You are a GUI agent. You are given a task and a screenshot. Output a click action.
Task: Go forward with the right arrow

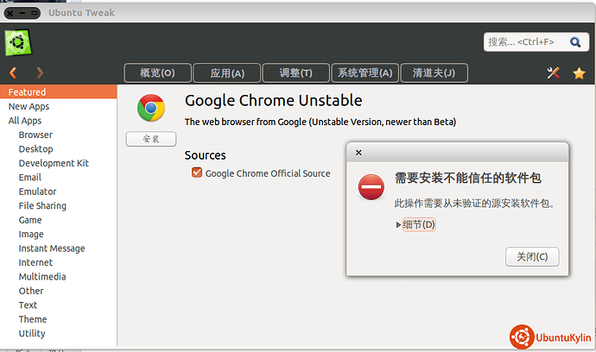40,72
